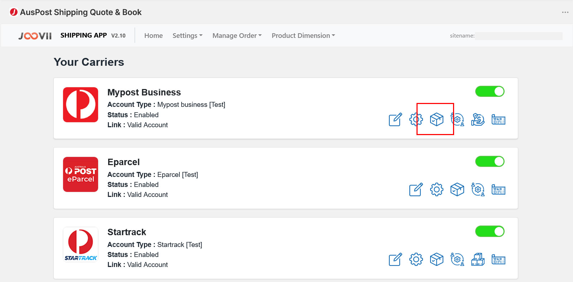The height and width of the screenshot is (282, 573).
Task: Click "Valid Account" under Eparcel
Action: click(x=148, y=194)
